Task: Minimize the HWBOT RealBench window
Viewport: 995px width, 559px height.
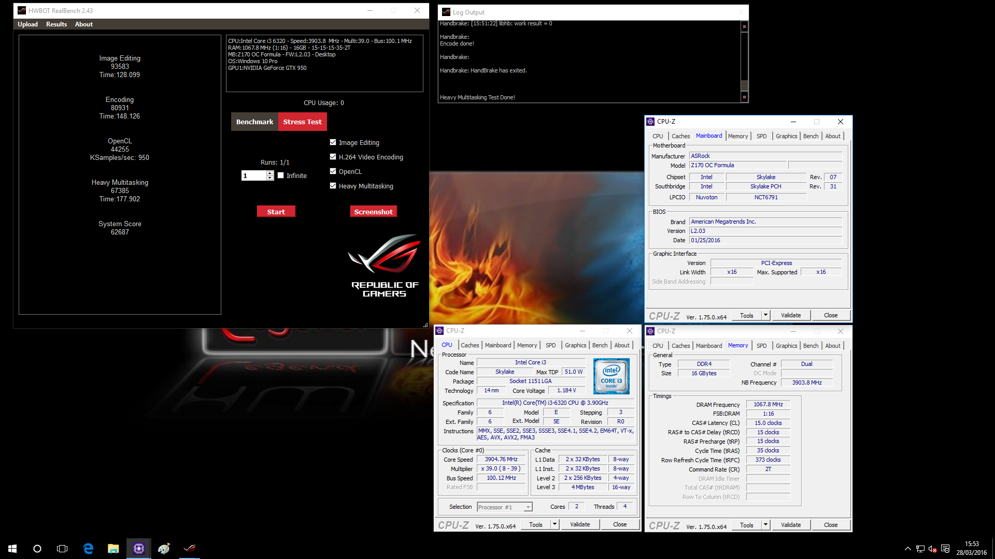Action: [x=370, y=10]
